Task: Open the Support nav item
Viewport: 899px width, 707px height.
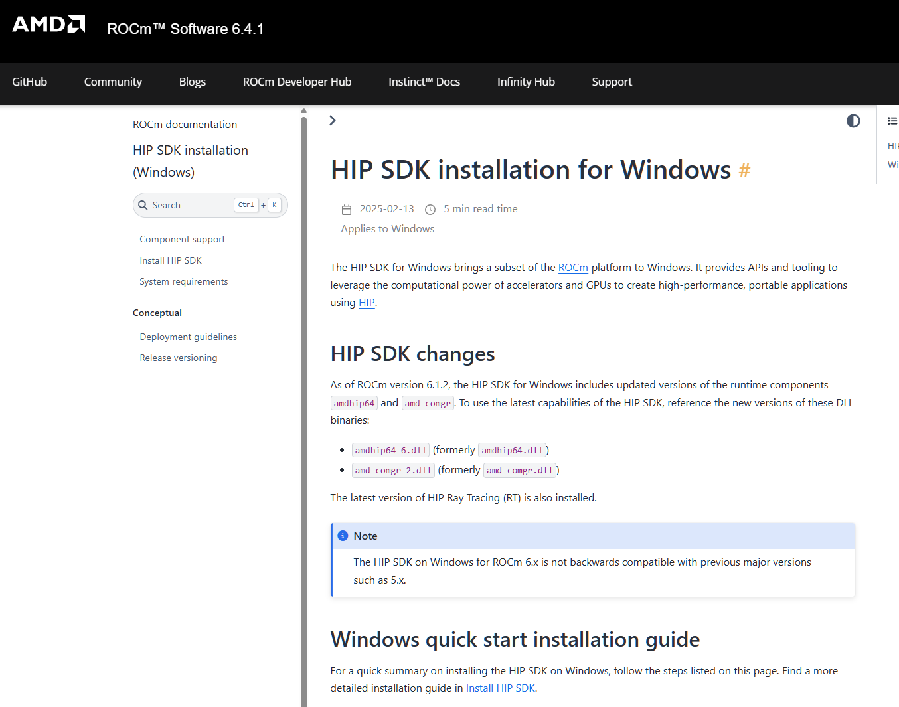Action: [612, 82]
